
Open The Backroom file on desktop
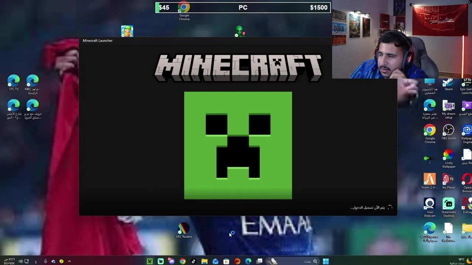(x=448, y=232)
